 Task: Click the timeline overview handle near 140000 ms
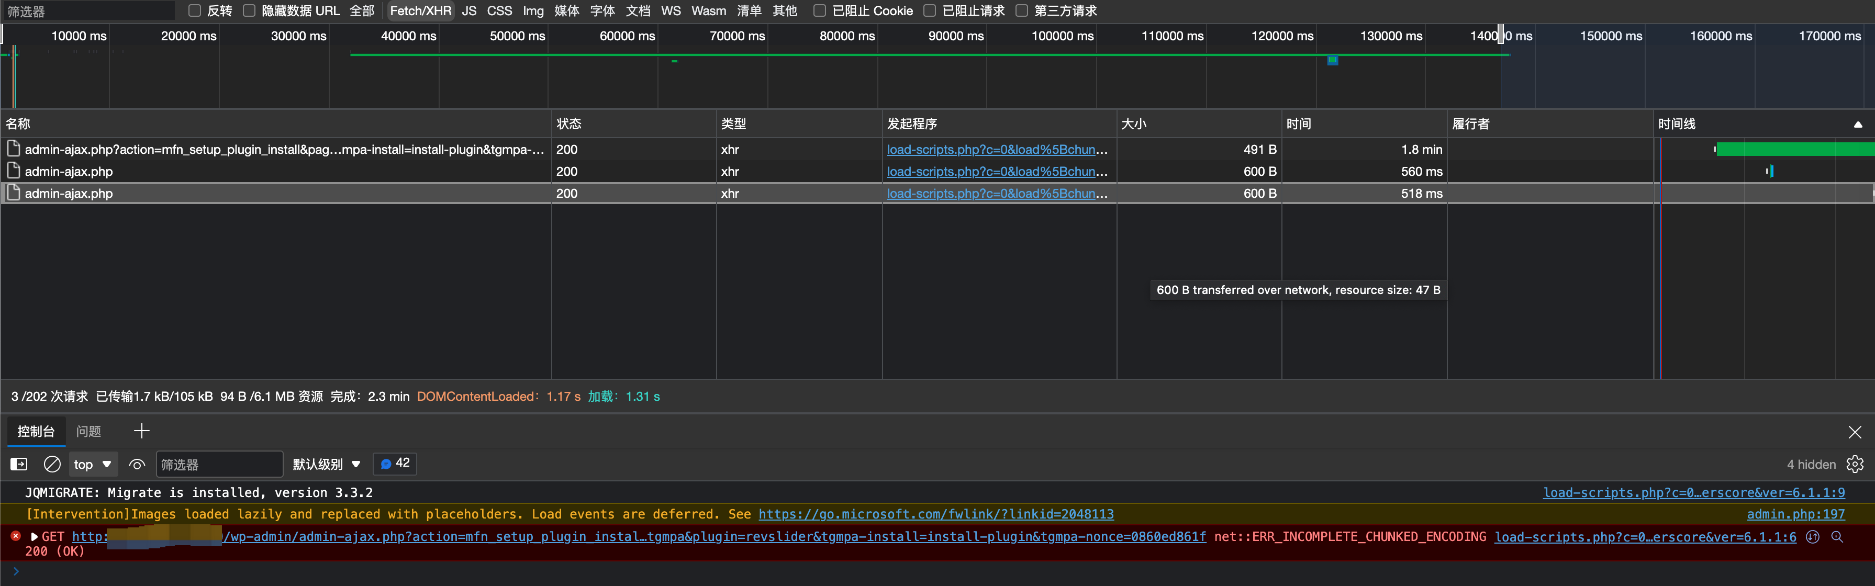[x=1500, y=34]
